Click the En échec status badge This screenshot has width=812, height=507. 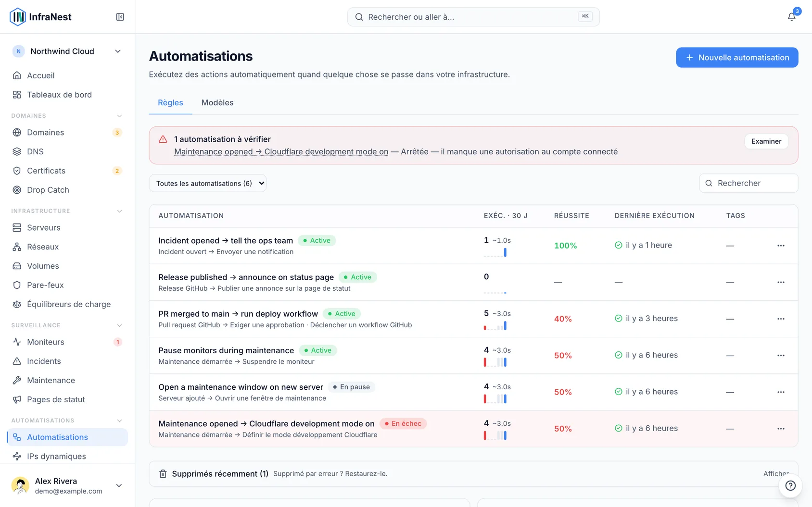[403, 423]
